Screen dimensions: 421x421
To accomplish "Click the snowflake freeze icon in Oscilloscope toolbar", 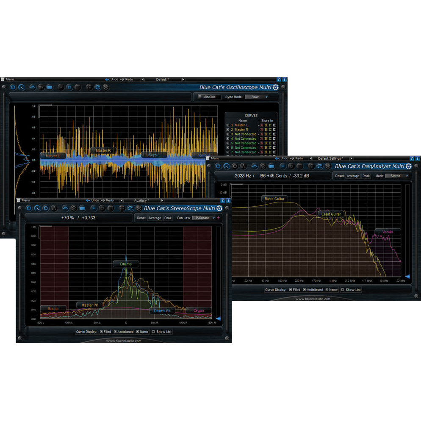I will click(106, 87).
